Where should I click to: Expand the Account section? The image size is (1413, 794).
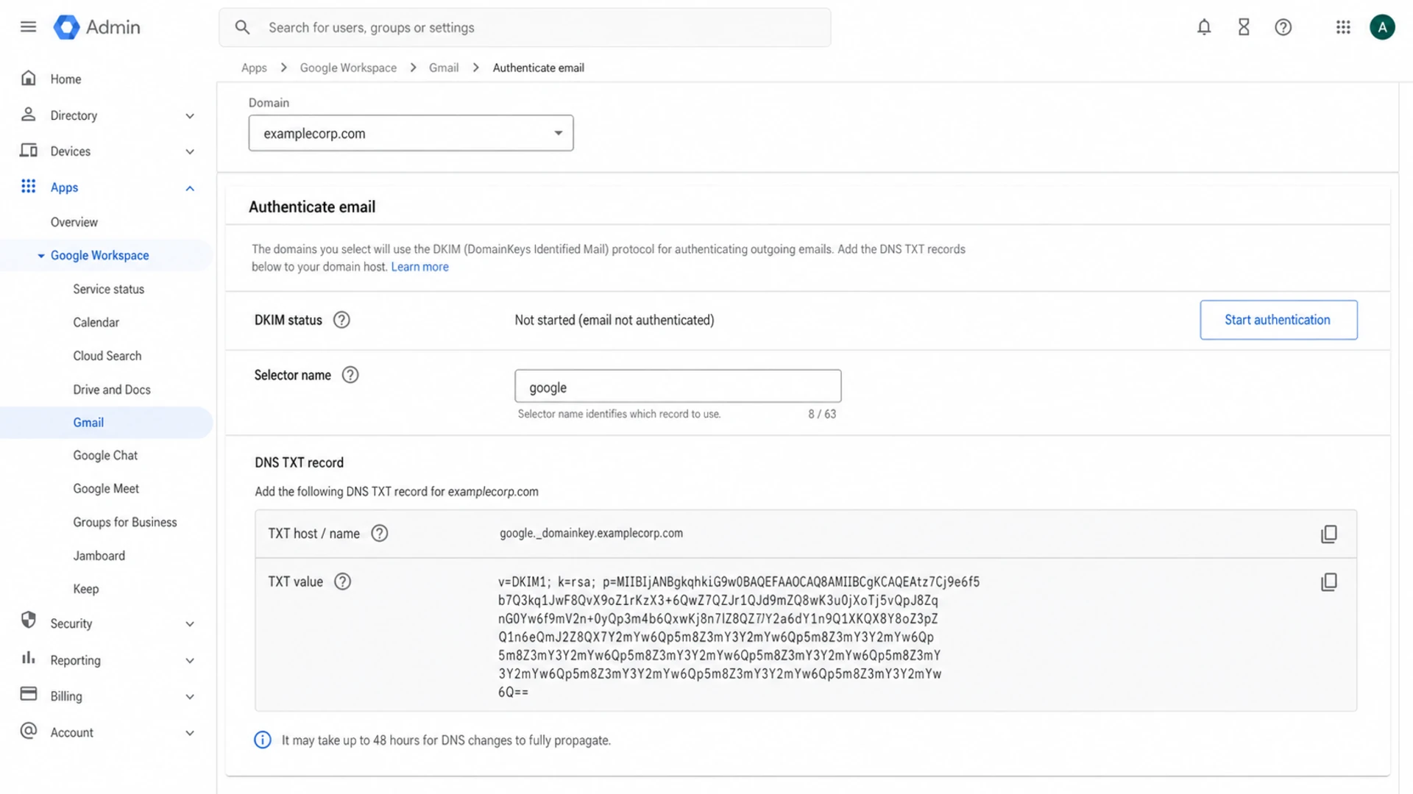(190, 733)
